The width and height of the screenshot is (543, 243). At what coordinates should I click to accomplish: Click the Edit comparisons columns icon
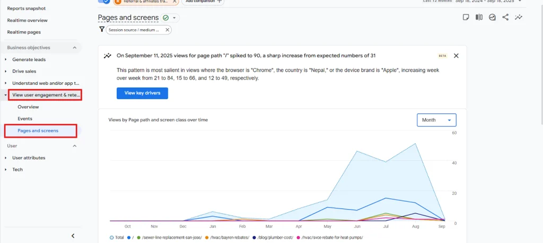[x=479, y=17]
